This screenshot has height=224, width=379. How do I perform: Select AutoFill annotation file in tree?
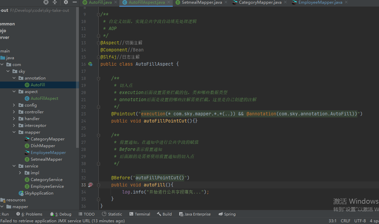38,85
